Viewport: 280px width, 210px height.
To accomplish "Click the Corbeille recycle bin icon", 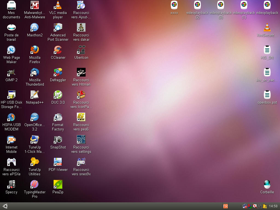I will pos(267,184).
